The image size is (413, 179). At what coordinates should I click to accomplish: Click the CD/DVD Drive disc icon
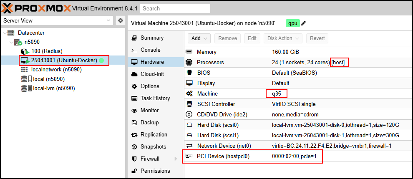pyautogui.click(x=189, y=114)
